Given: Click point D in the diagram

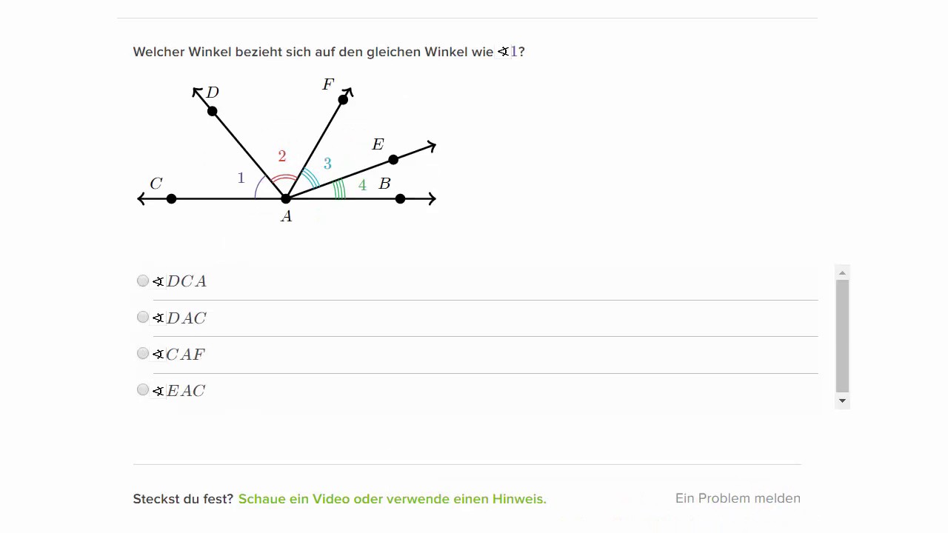Looking at the screenshot, I should coord(213,111).
